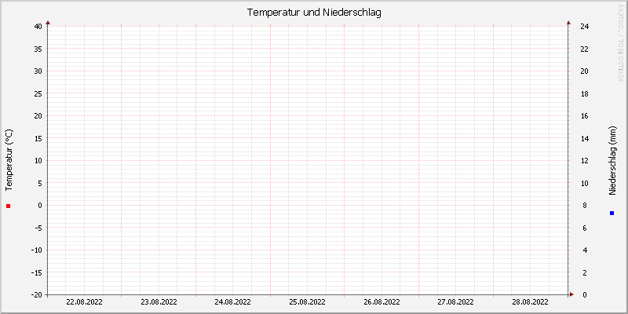Click the date label 23.08.2022
Viewport: 628px width, 314px height.
coord(159,302)
